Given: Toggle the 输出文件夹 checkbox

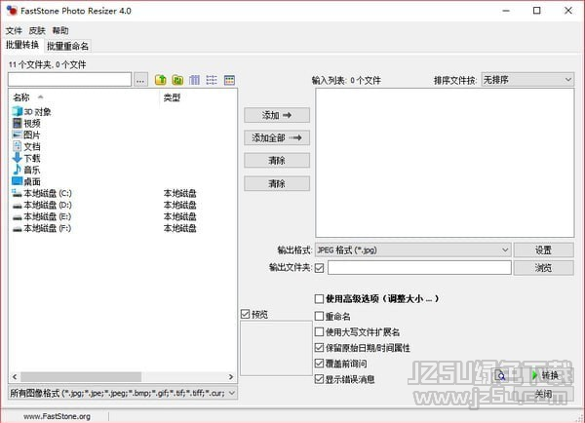Looking at the screenshot, I should pos(319,267).
